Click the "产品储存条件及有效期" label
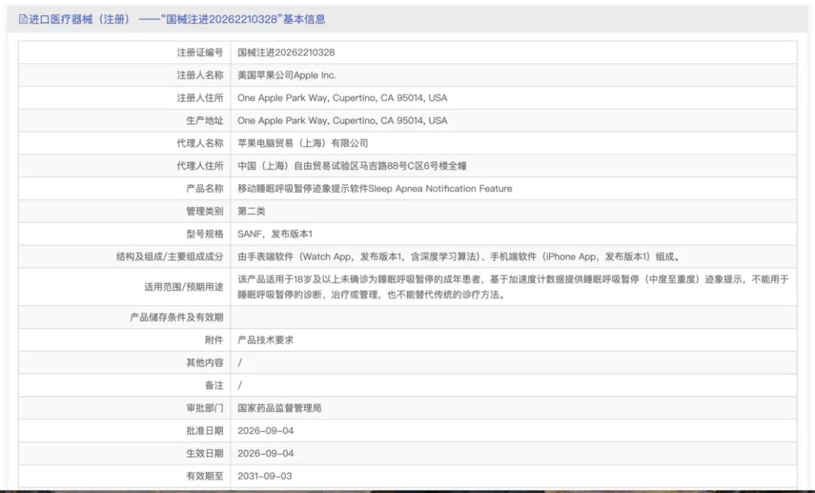This screenshot has width=815, height=493. point(177,317)
